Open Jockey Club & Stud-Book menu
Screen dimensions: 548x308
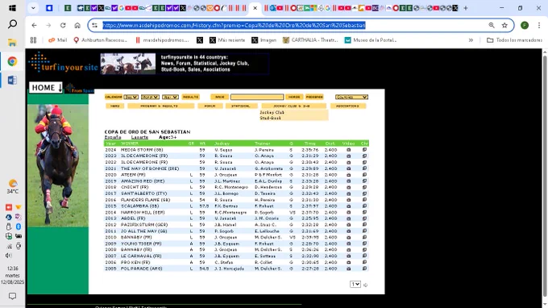click(x=293, y=106)
